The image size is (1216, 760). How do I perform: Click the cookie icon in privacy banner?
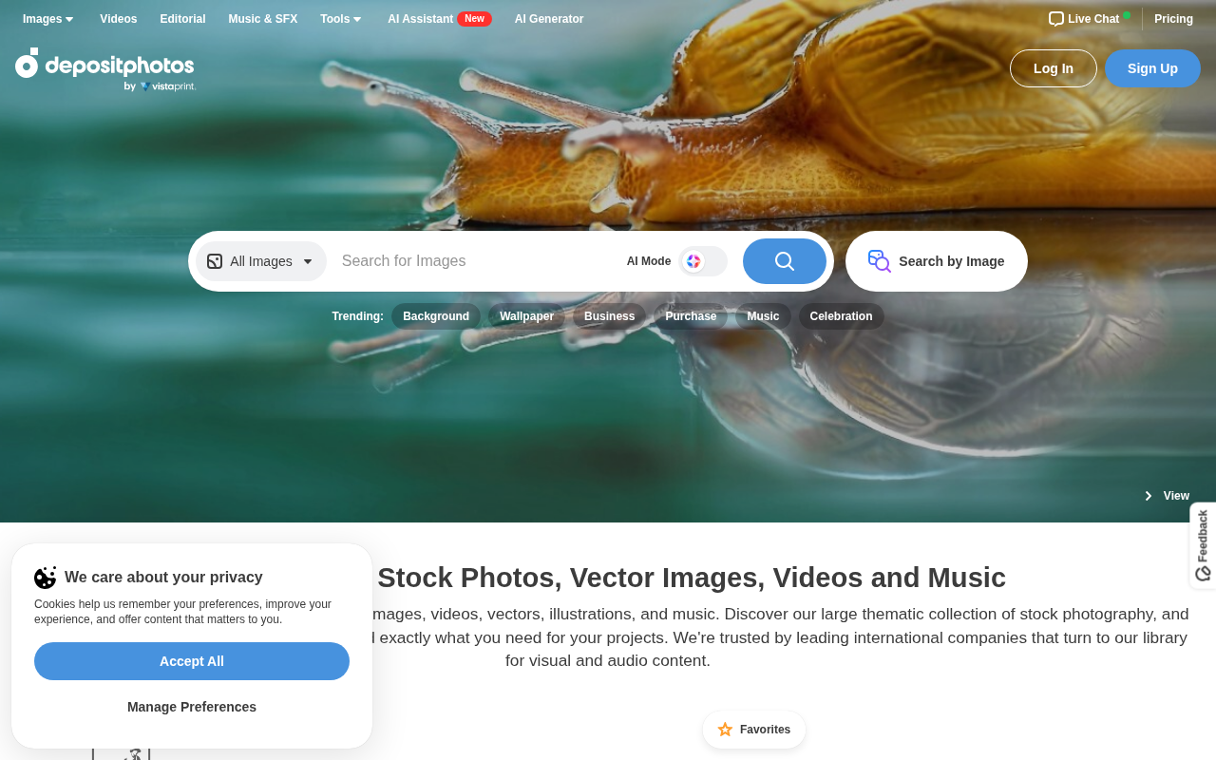[x=46, y=578]
